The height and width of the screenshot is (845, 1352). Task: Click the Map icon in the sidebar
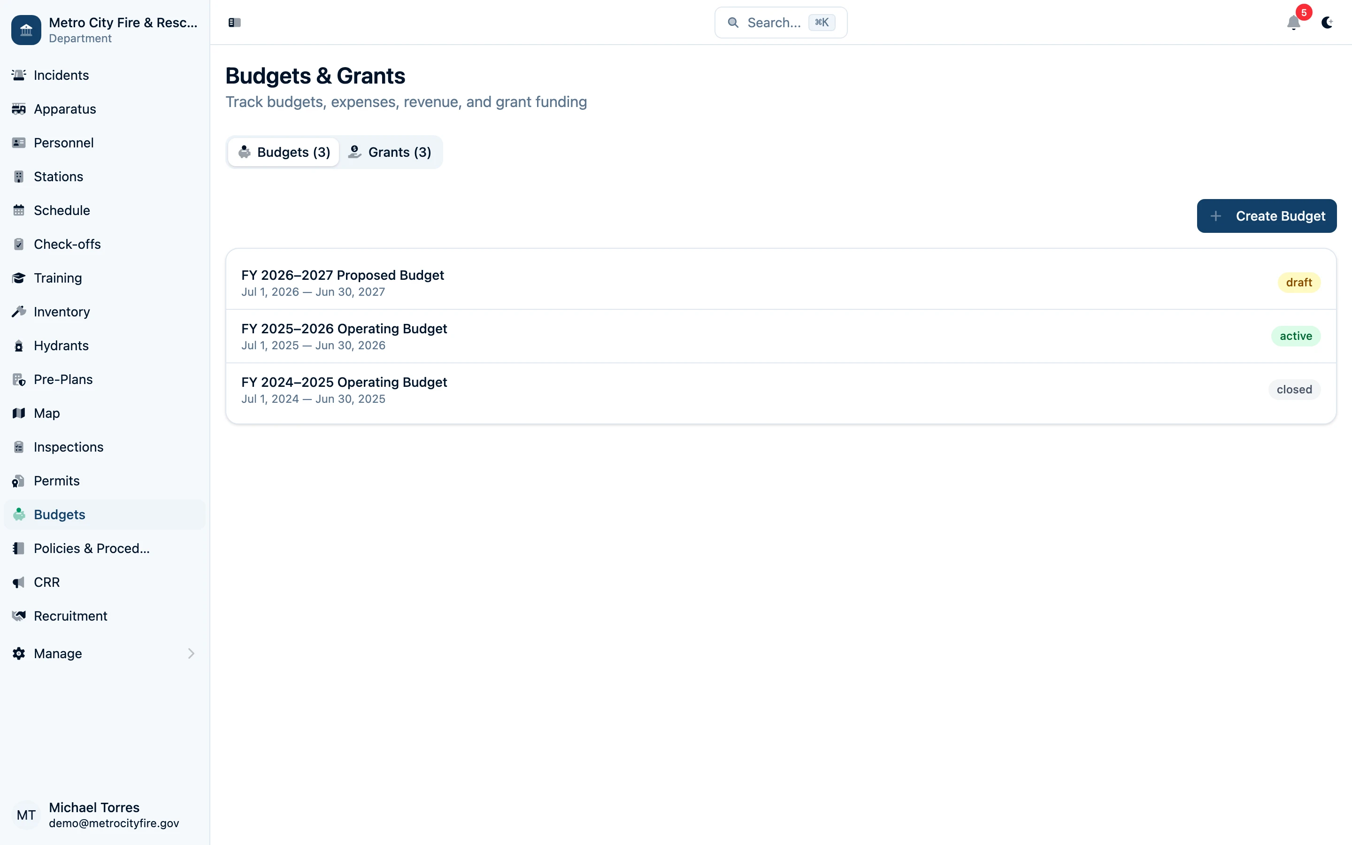[19, 413]
